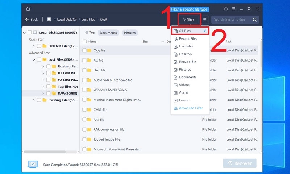Click the Search files or folders field
Image resolution: width=290 pixels, height=174 pixels.
(x=232, y=20)
